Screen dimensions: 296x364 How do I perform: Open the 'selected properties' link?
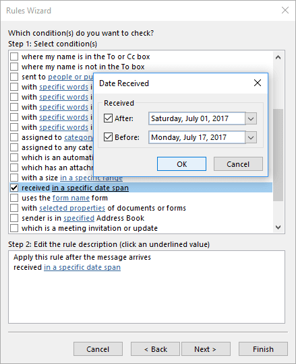click(72, 208)
